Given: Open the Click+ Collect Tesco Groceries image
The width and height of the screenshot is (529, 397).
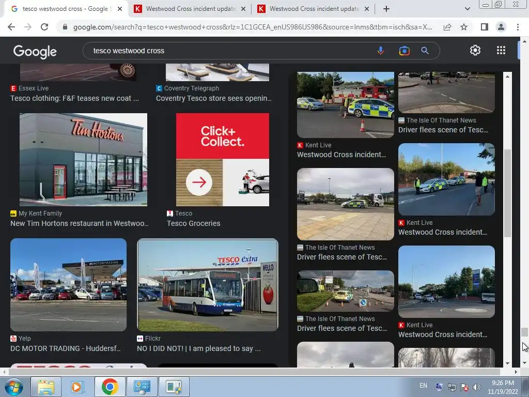Looking at the screenshot, I should tap(223, 159).
